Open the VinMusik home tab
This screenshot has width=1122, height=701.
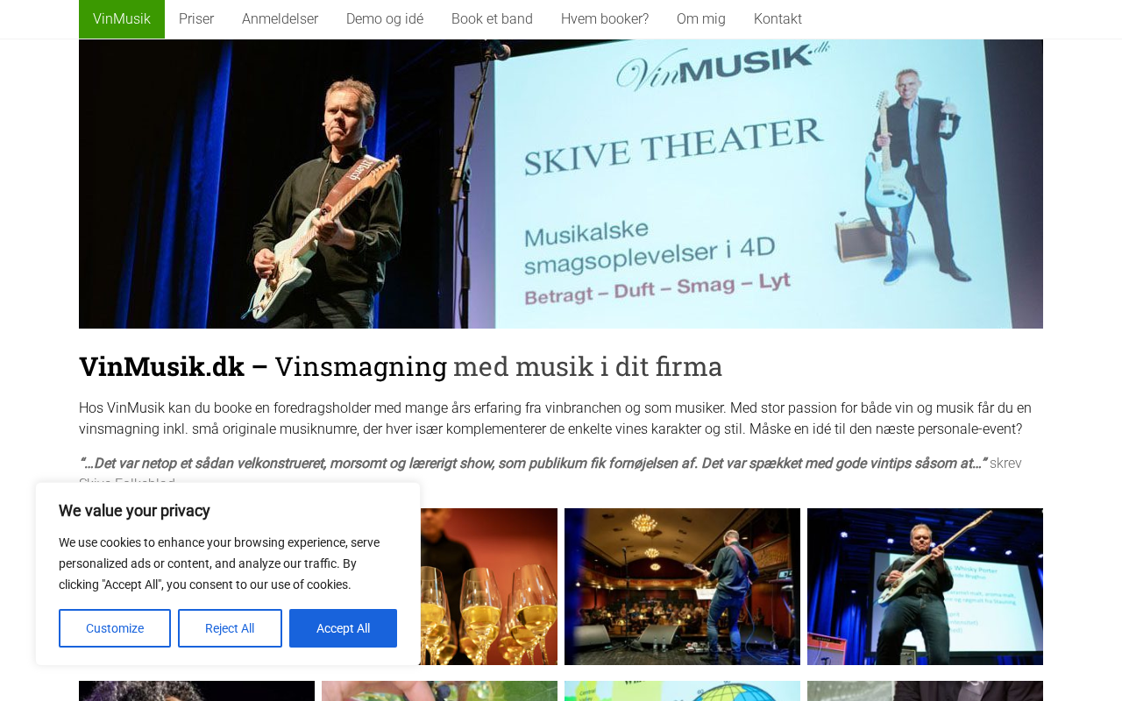click(x=122, y=19)
